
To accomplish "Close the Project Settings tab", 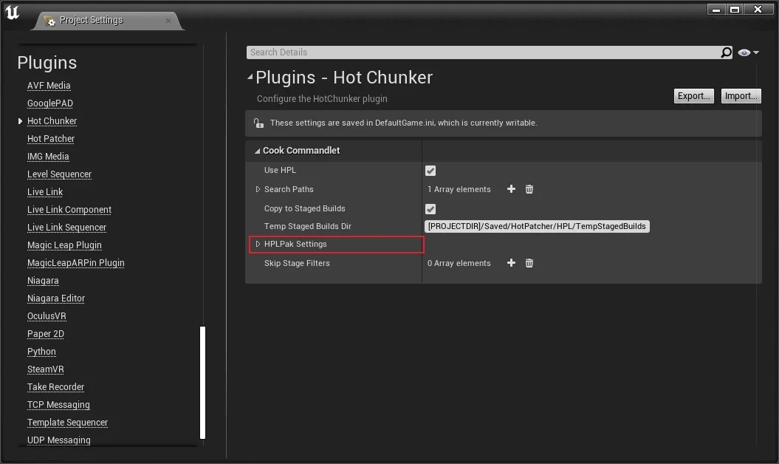I will [168, 21].
